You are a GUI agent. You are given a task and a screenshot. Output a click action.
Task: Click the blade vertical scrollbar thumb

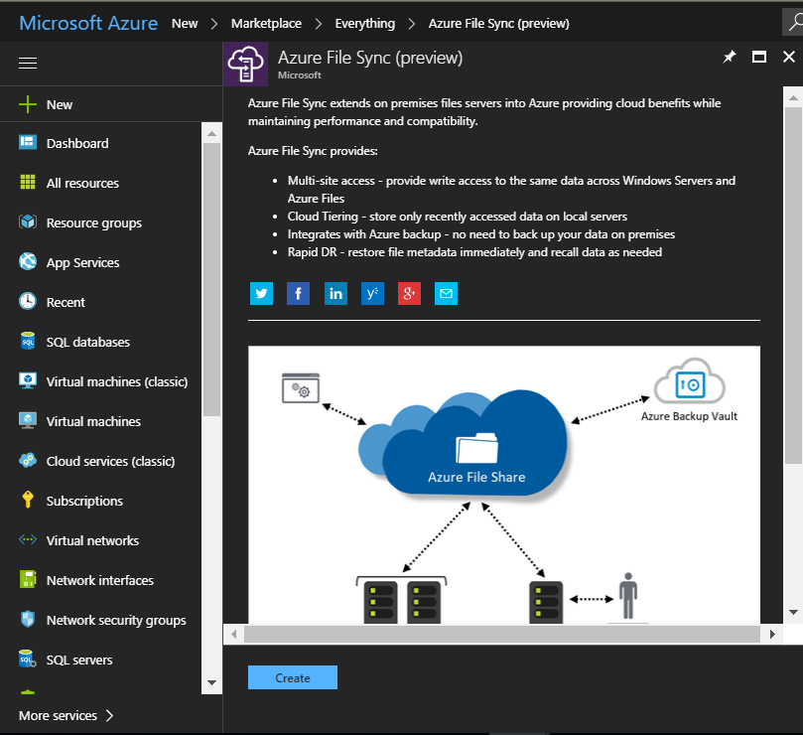tap(793, 284)
